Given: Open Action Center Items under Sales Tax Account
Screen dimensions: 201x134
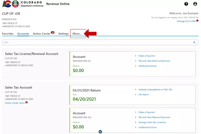Looking at the screenshot, I should 15,103.
